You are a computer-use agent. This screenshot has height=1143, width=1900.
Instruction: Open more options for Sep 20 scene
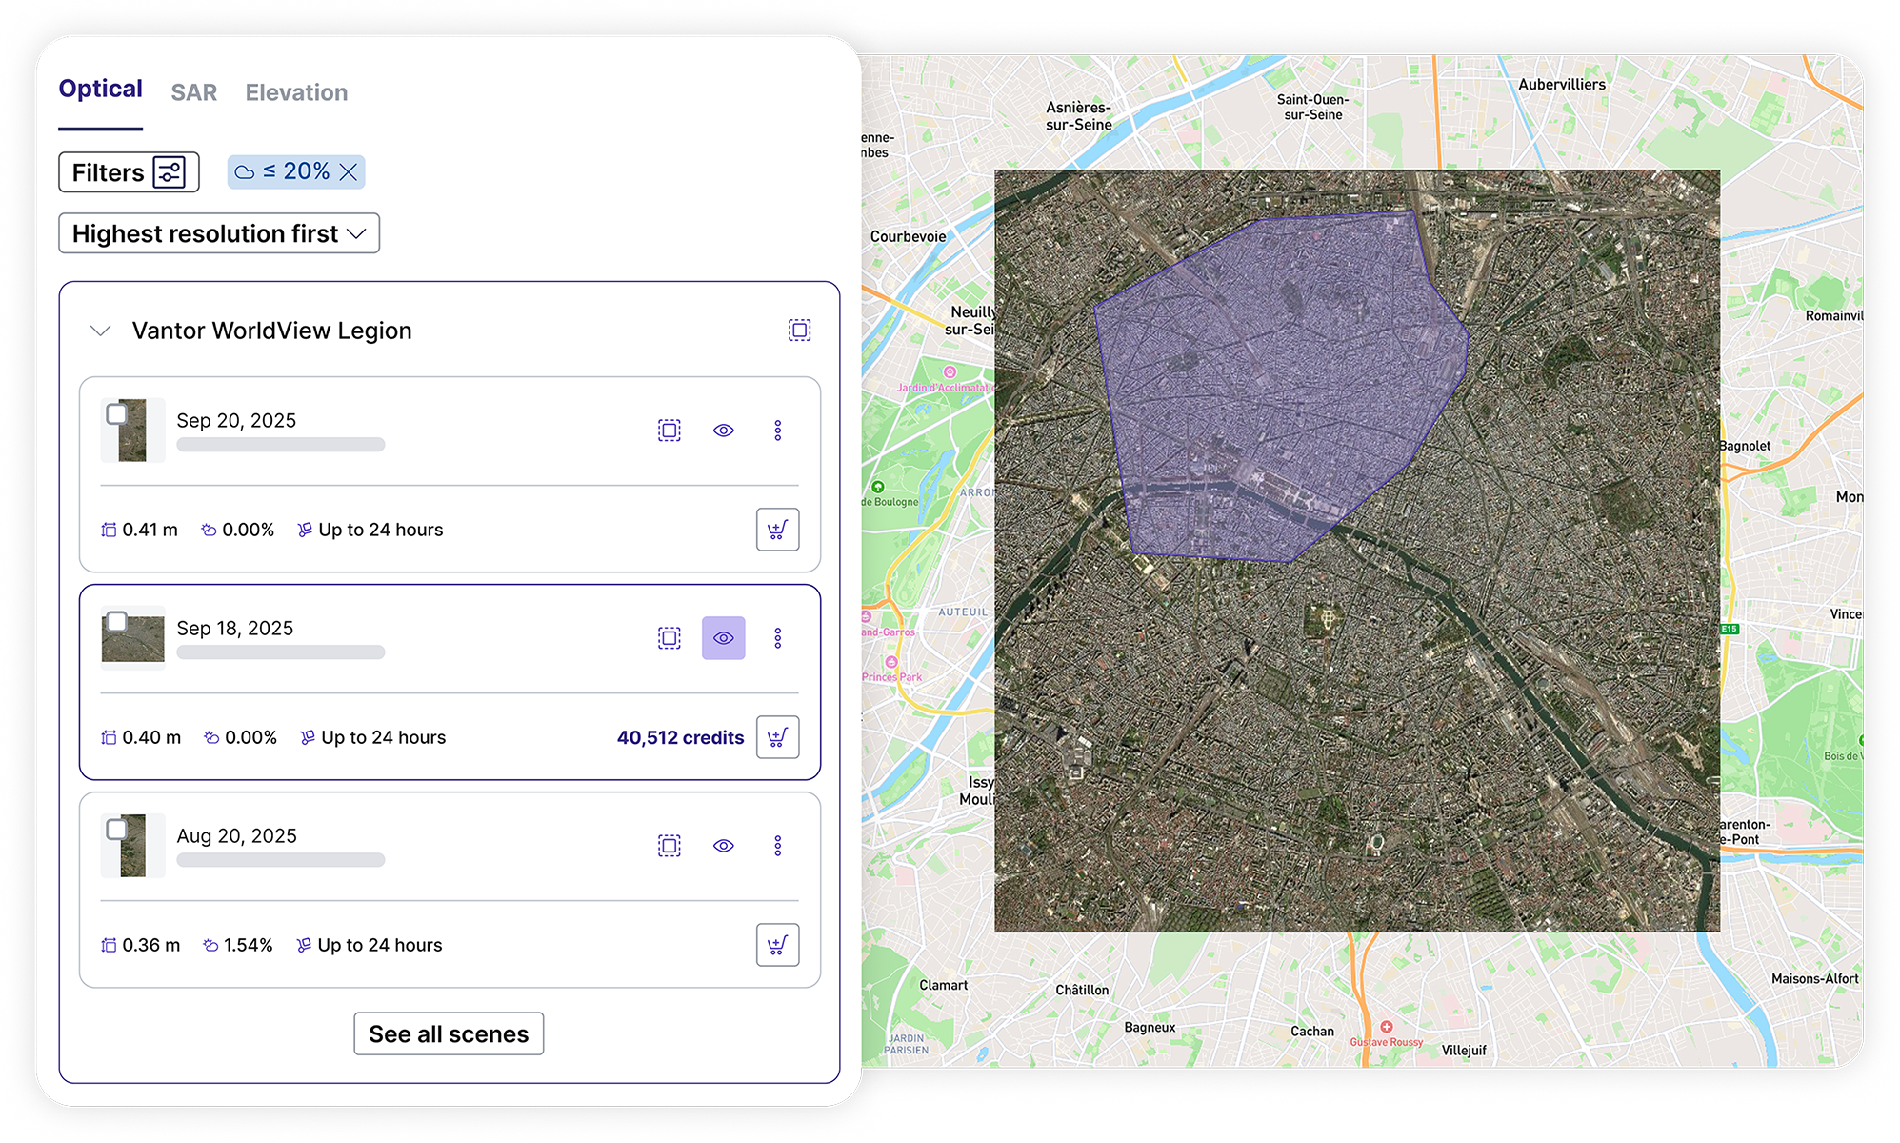[x=777, y=431]
